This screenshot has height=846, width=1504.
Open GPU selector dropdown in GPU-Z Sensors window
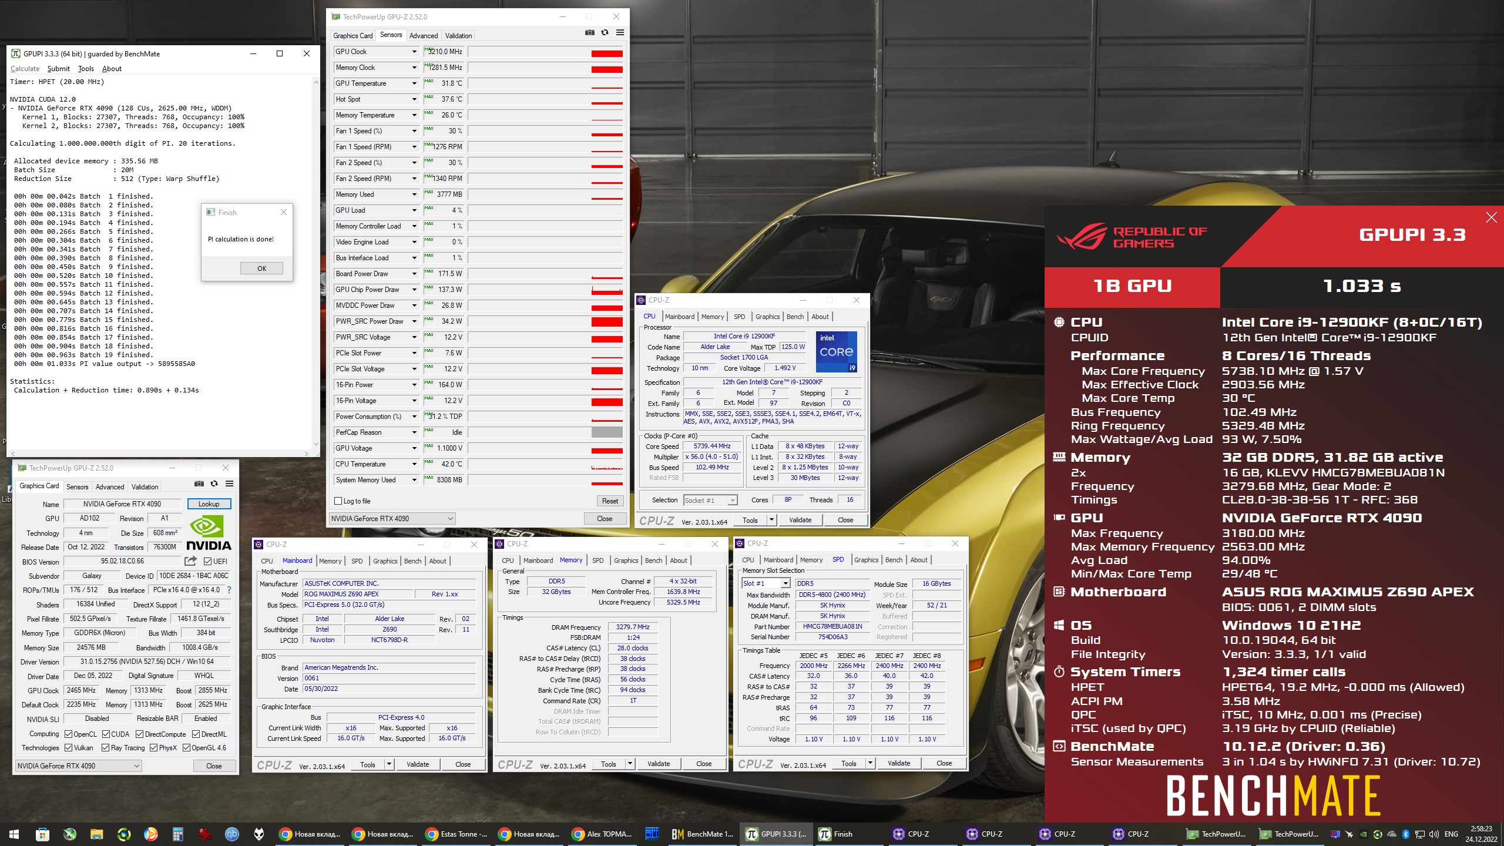point(392,519)
